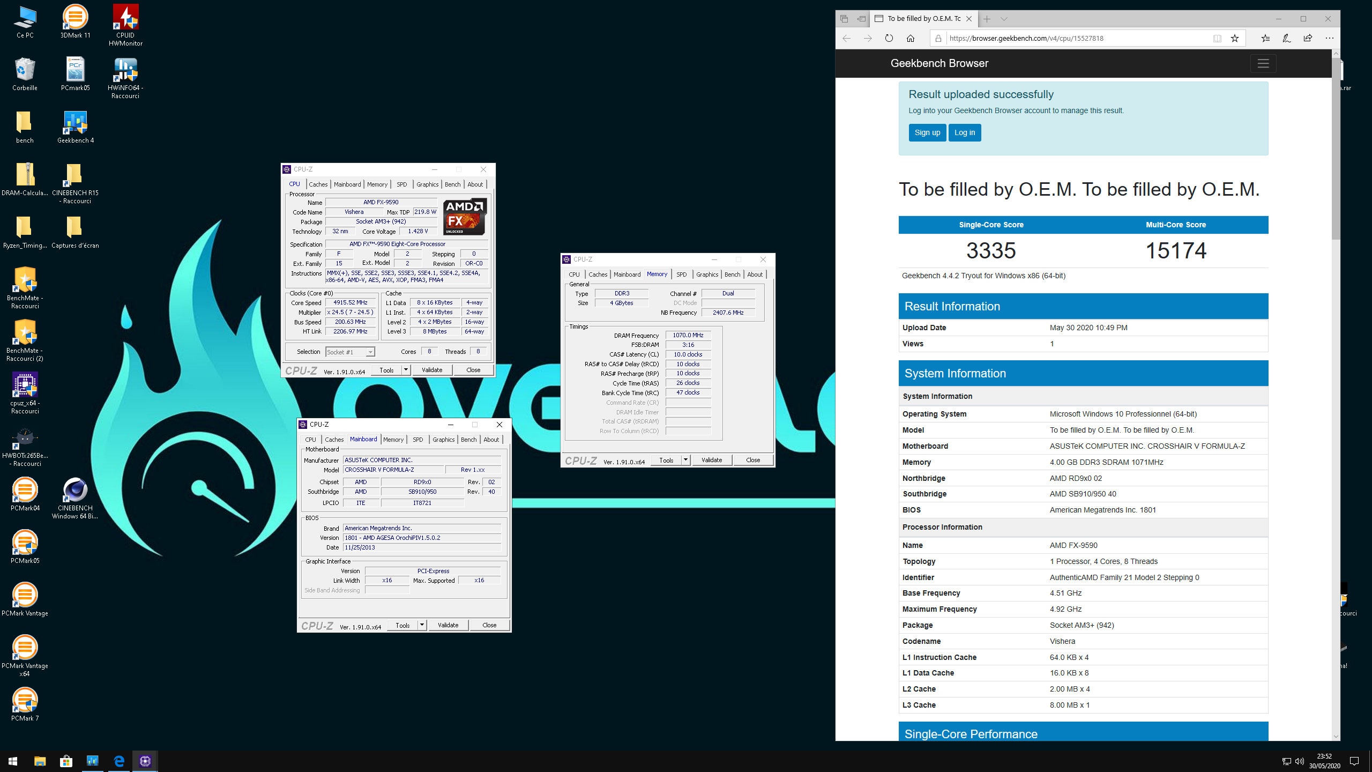Click Sign up on Geekbench page
The width and height of the screenshot is (1372, 772).
(927, 132)
